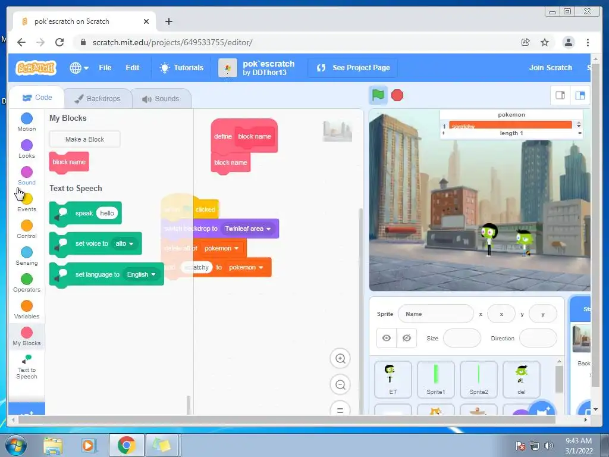Select the pok`escratch browser tab
The image size is (609, 457).
84,21
